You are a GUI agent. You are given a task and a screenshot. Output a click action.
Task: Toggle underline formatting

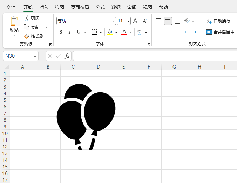[x=79, y=32]
